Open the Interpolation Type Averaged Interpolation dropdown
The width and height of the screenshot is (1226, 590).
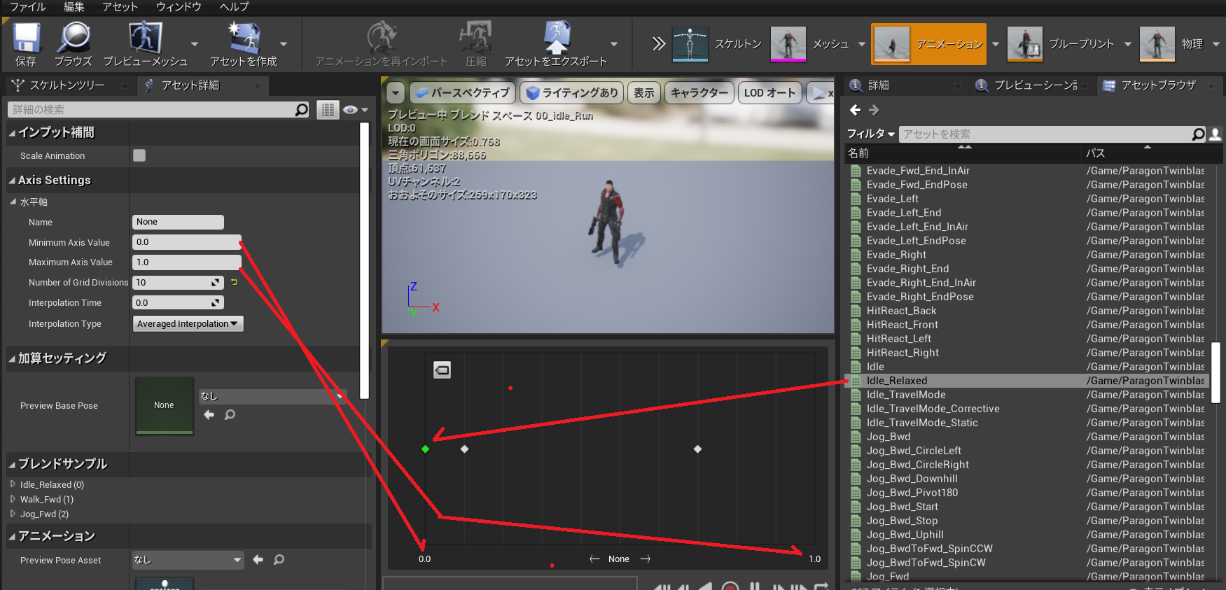tap(188, 323)
